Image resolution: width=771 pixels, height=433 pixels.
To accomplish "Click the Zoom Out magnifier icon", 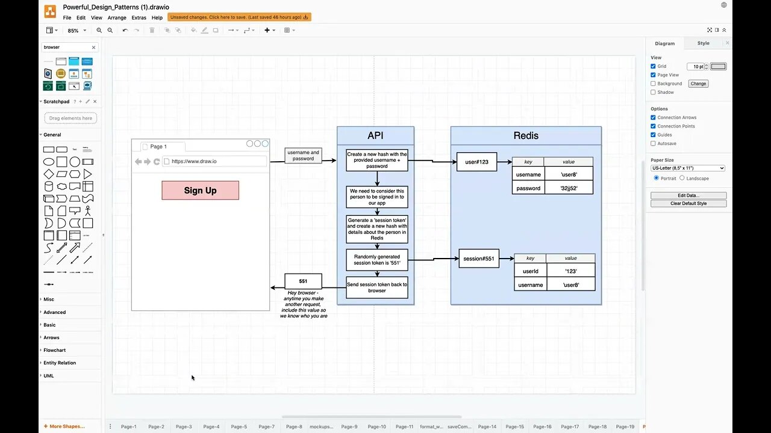I will coord(110,30).
